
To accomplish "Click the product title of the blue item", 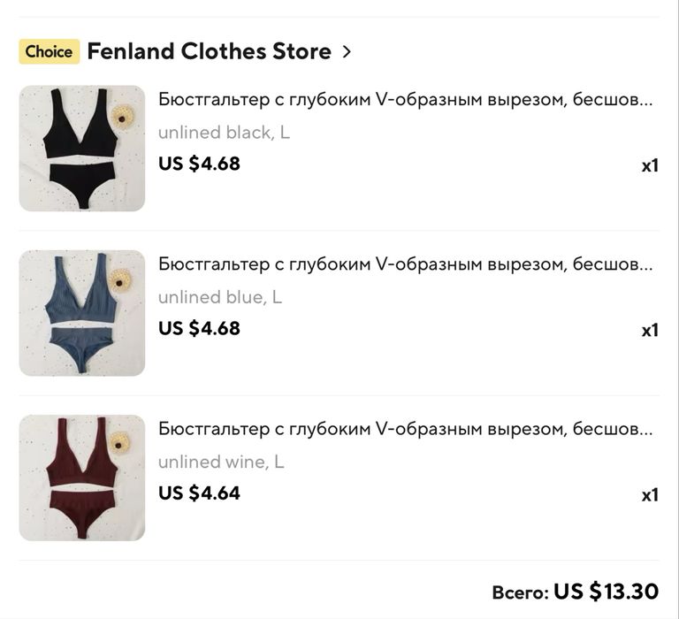I will [405, 264].
